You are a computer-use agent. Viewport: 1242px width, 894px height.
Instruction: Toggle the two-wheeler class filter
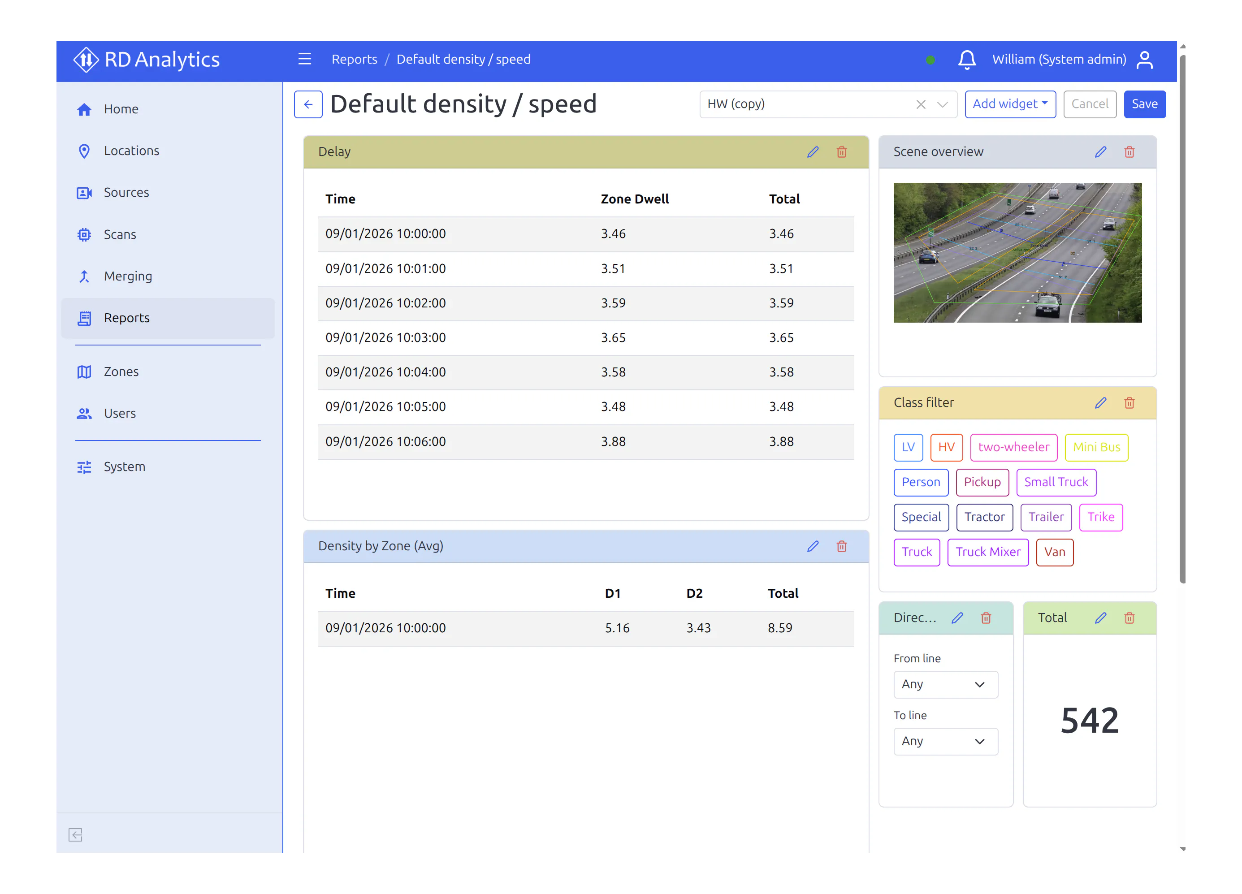1014,447
